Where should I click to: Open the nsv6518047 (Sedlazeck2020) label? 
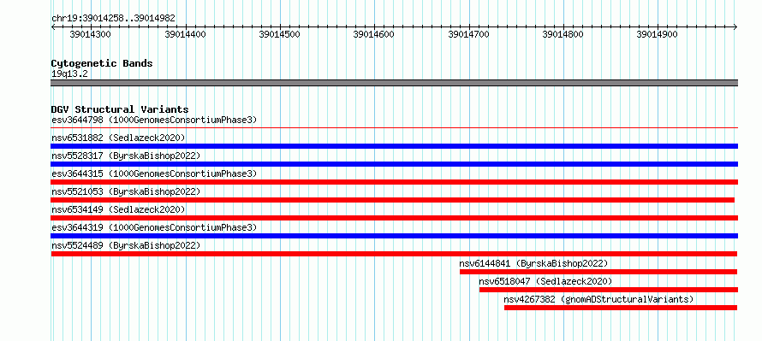click(545, 281)
